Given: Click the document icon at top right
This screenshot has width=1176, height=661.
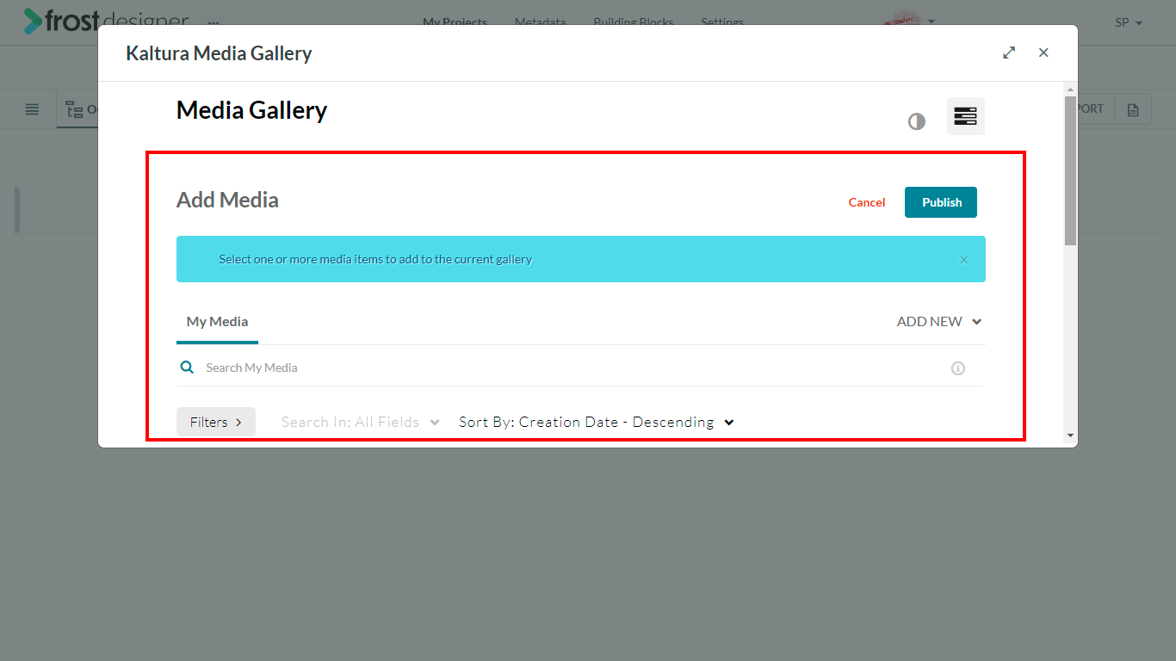Looking at the screenshot, I should [1133, 110].
